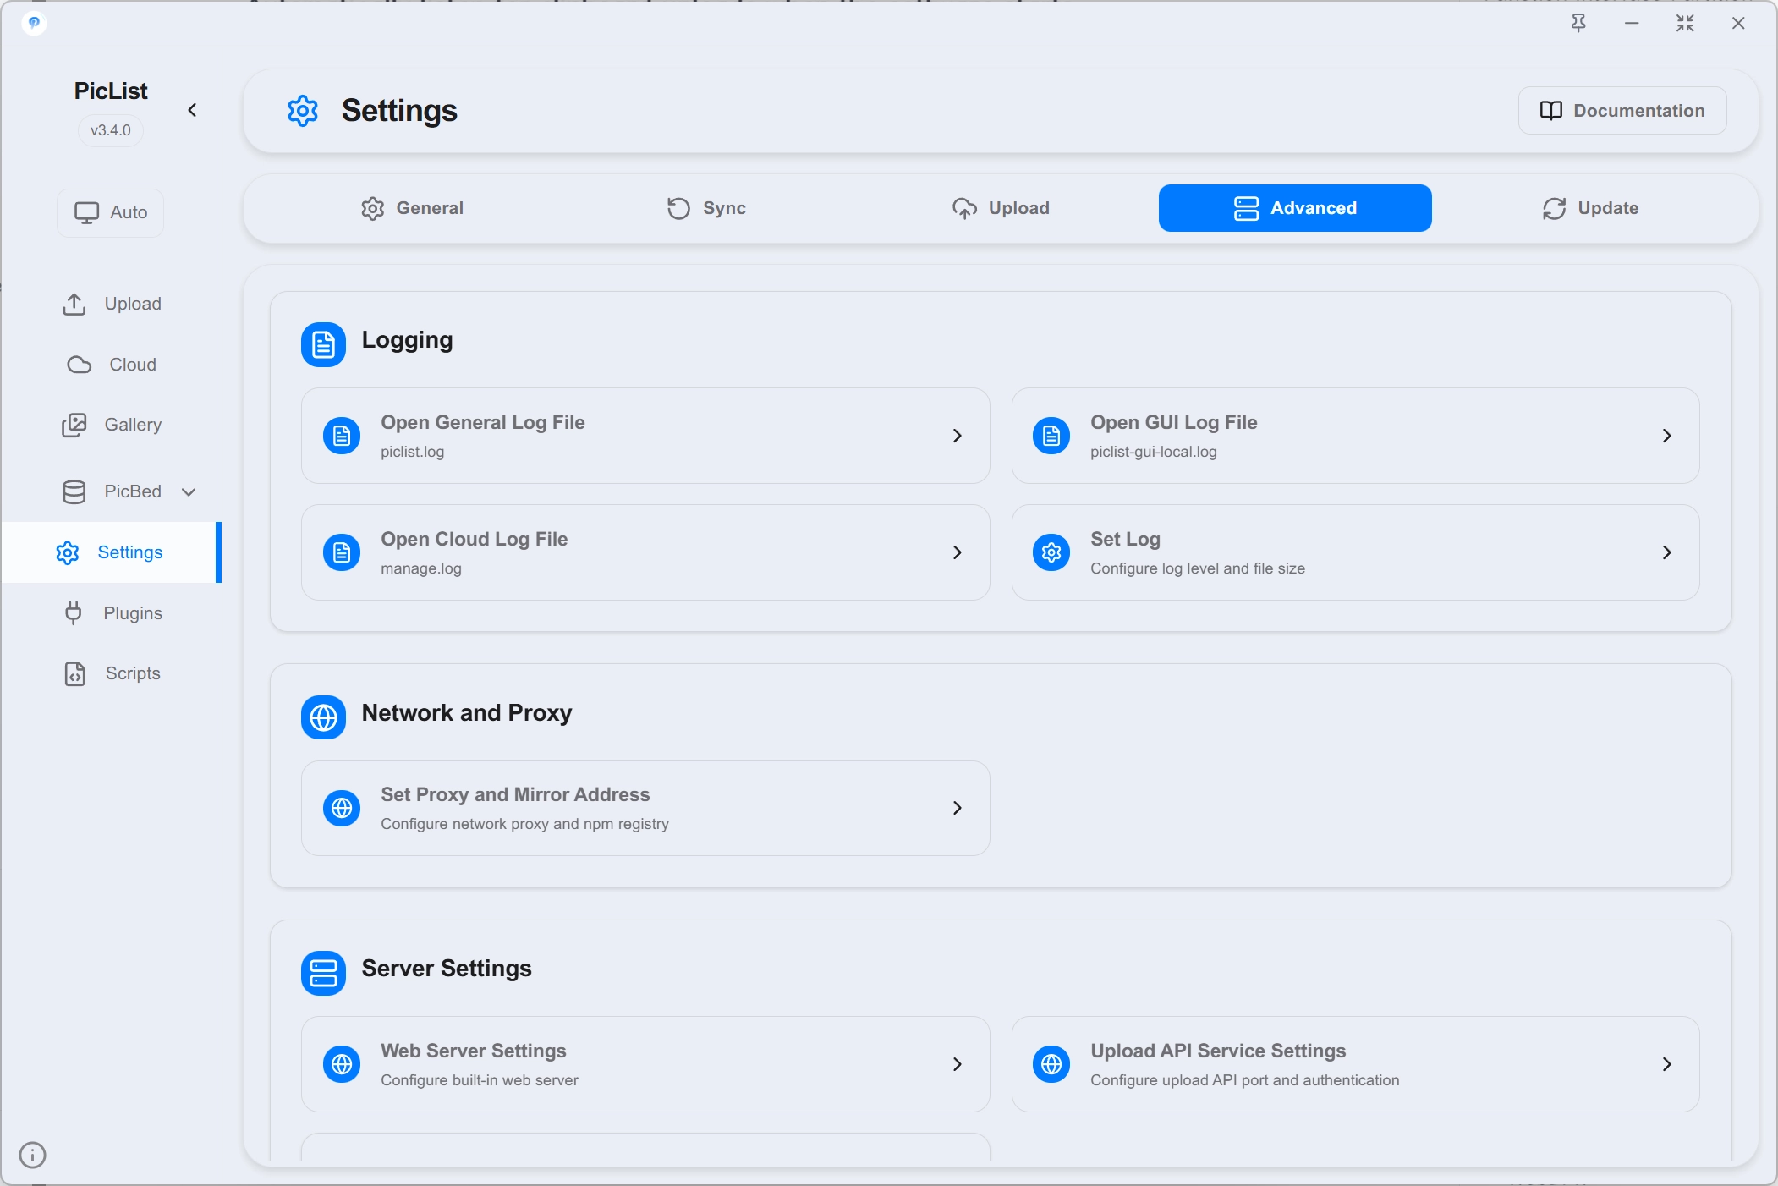Click the Network and Proxy heading
The image size is (1778, 1186).
pos(467,713)
